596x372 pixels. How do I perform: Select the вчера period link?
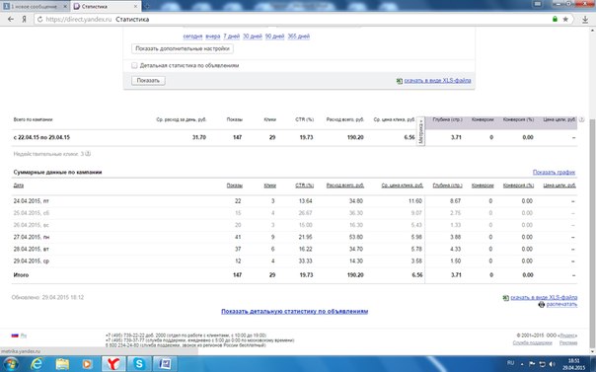[x=213, y=37]
